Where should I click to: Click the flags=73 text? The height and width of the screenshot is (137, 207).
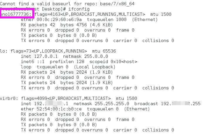[20, 51]
